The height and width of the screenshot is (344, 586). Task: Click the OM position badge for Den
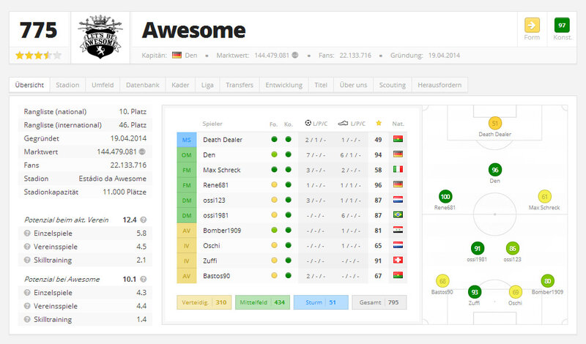(187, 155)
